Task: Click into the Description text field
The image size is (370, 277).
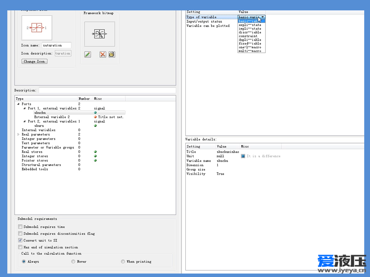Action: click(107, 90)
